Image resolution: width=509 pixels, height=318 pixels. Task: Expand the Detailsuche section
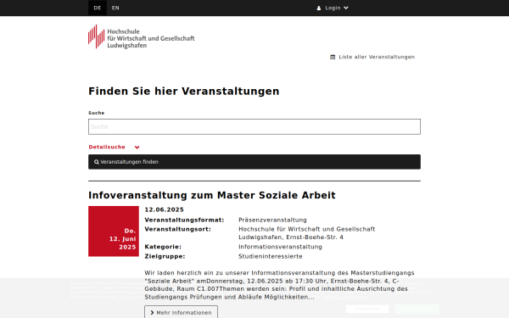point(114,147)
